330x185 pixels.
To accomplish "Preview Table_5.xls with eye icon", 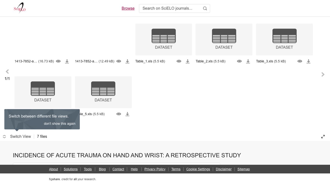I will click(119, 114).
